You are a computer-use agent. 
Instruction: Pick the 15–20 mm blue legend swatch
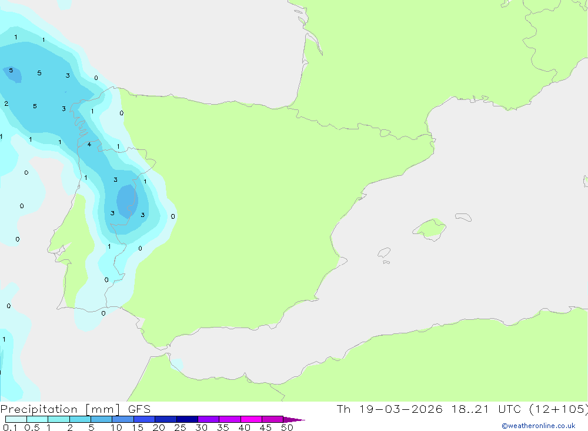[144, 419]
